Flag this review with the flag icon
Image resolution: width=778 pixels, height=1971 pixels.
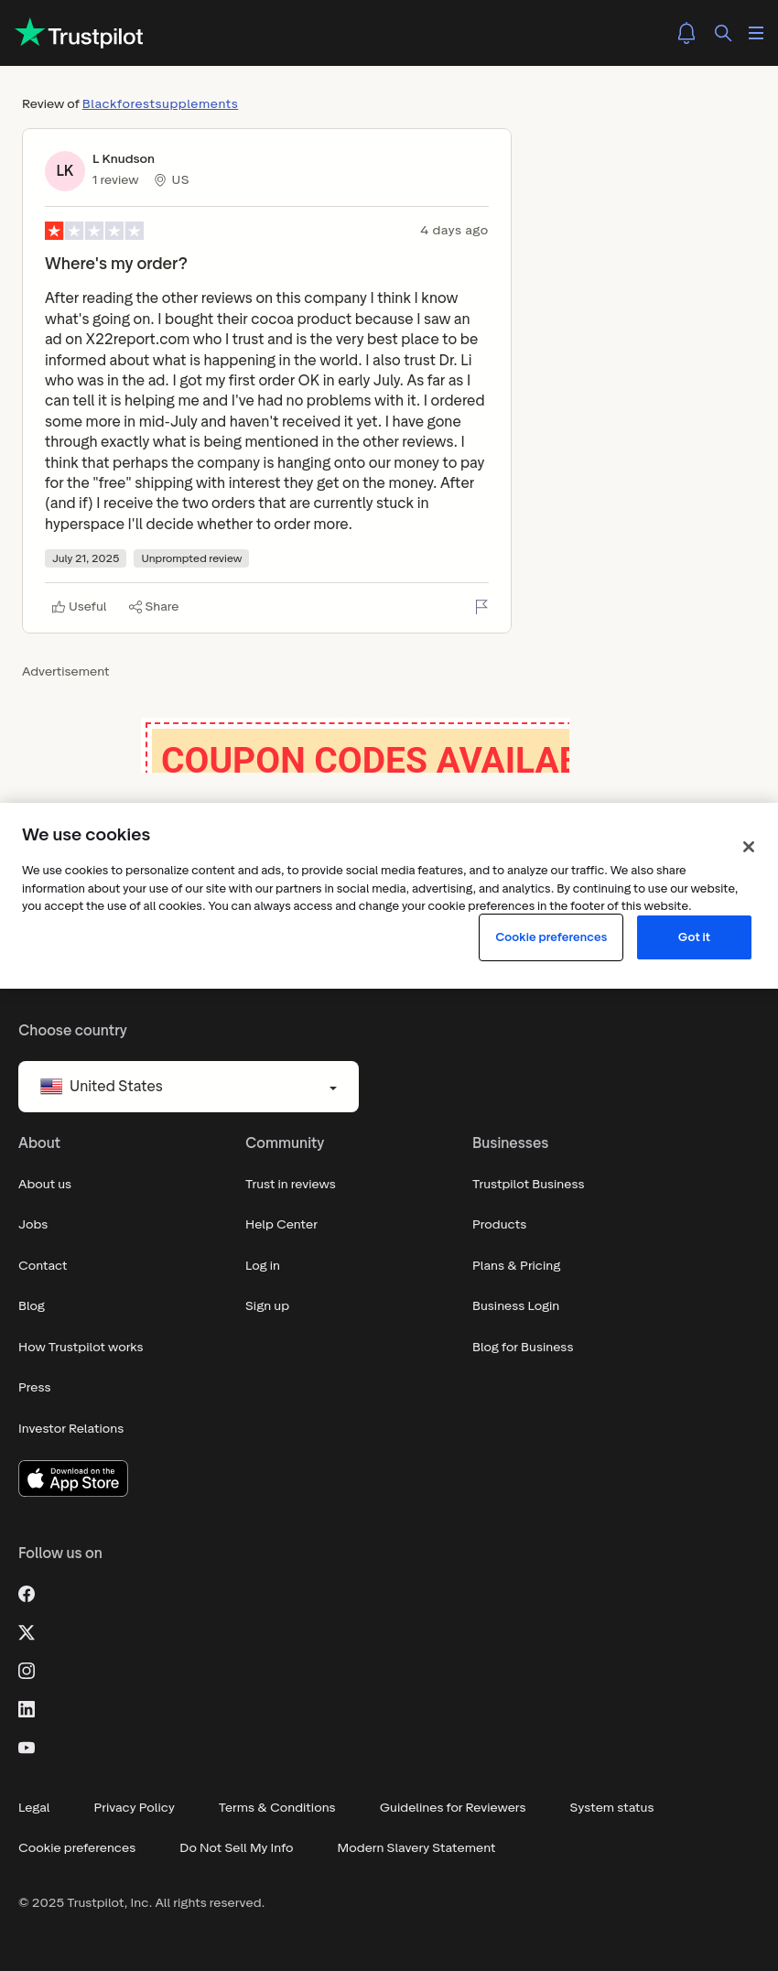pos(481,607)
